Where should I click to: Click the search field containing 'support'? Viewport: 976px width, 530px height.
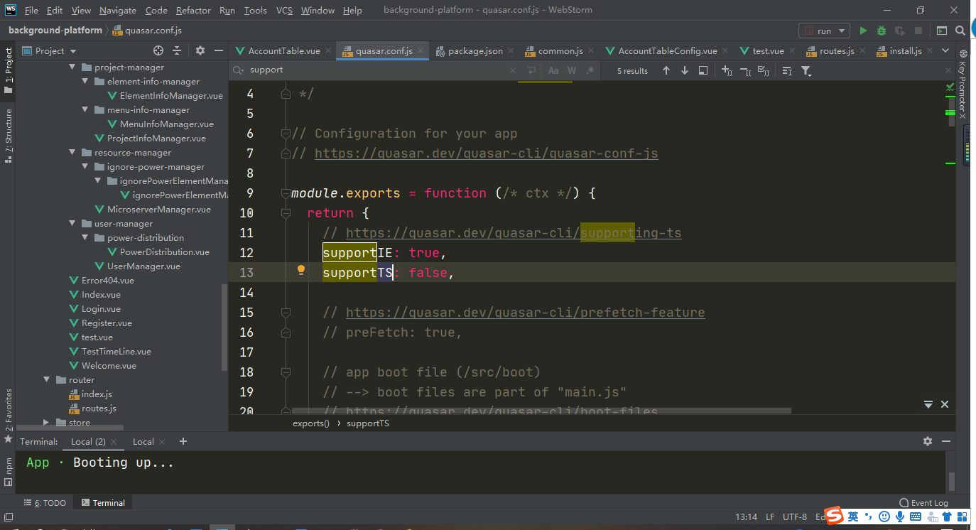(x=376, y=70)
